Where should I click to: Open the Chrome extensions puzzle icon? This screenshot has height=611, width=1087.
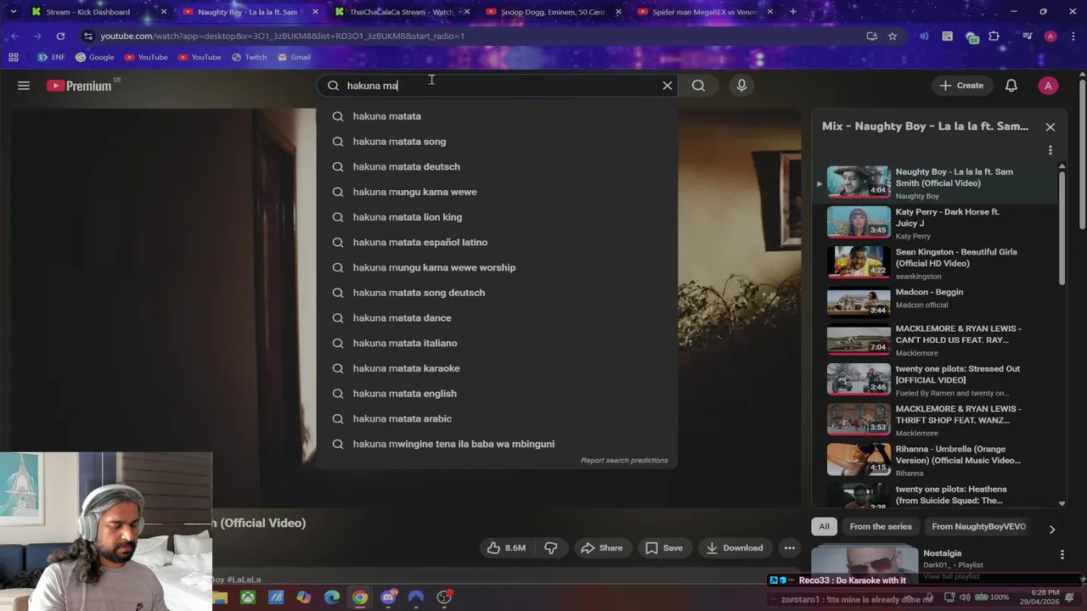point(994,36)
